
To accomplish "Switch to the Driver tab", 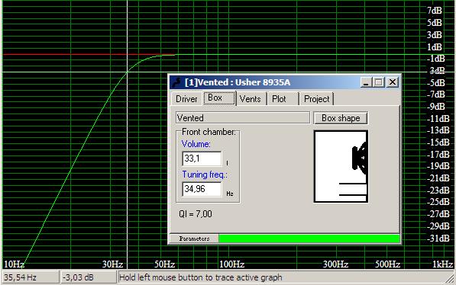I will point(186,99).
